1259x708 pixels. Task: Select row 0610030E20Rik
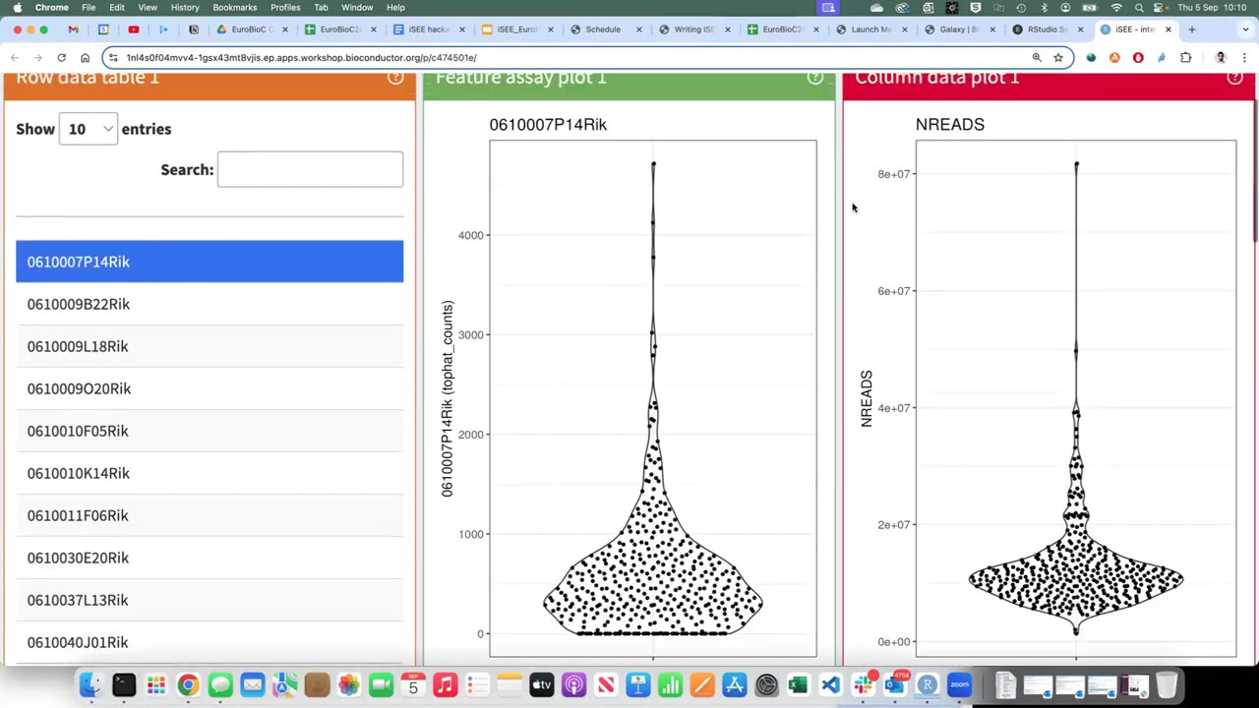coord(210,558)
